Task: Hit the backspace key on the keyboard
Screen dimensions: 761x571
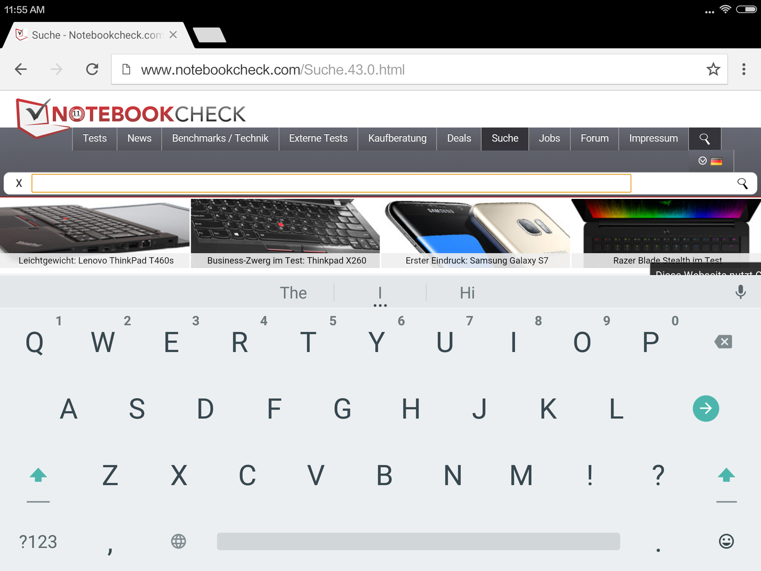Action: click(723, 342)
